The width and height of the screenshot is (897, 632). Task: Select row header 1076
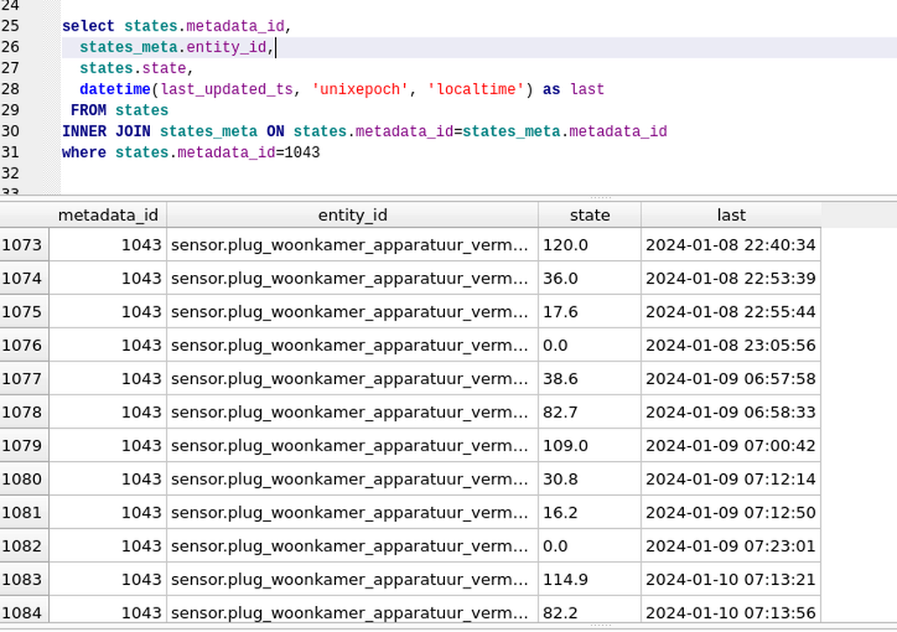[x=24, y=345]
